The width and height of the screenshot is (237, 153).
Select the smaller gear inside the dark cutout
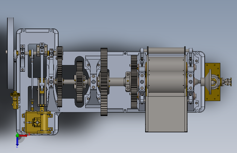pos(80,82)
